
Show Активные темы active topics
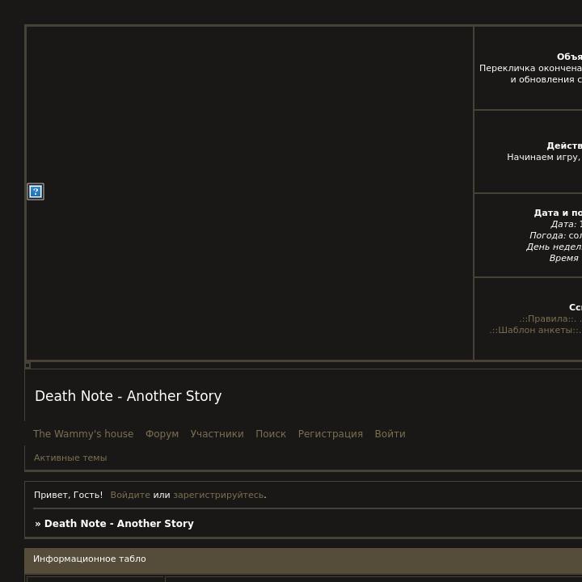tap(70, 458)
